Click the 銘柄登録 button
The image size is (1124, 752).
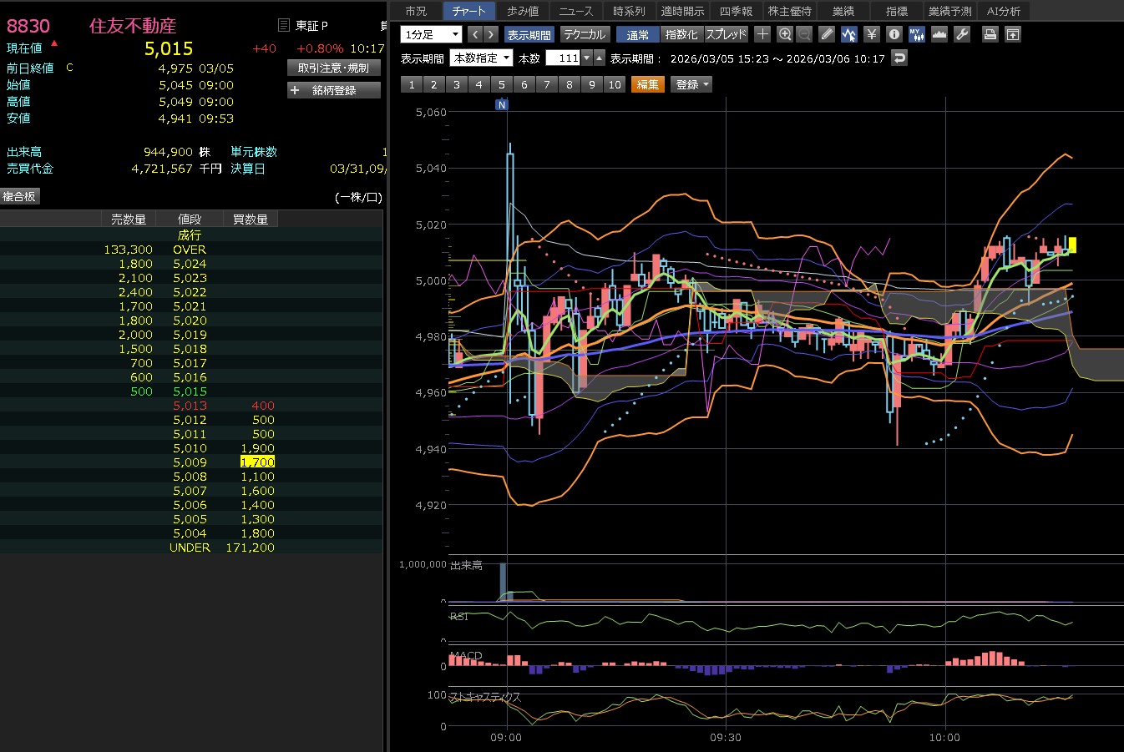point(334,90)
